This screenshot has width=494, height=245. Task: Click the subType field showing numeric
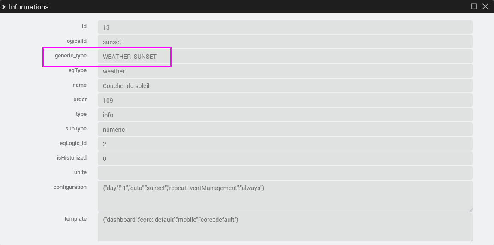(x=285, y=129)
